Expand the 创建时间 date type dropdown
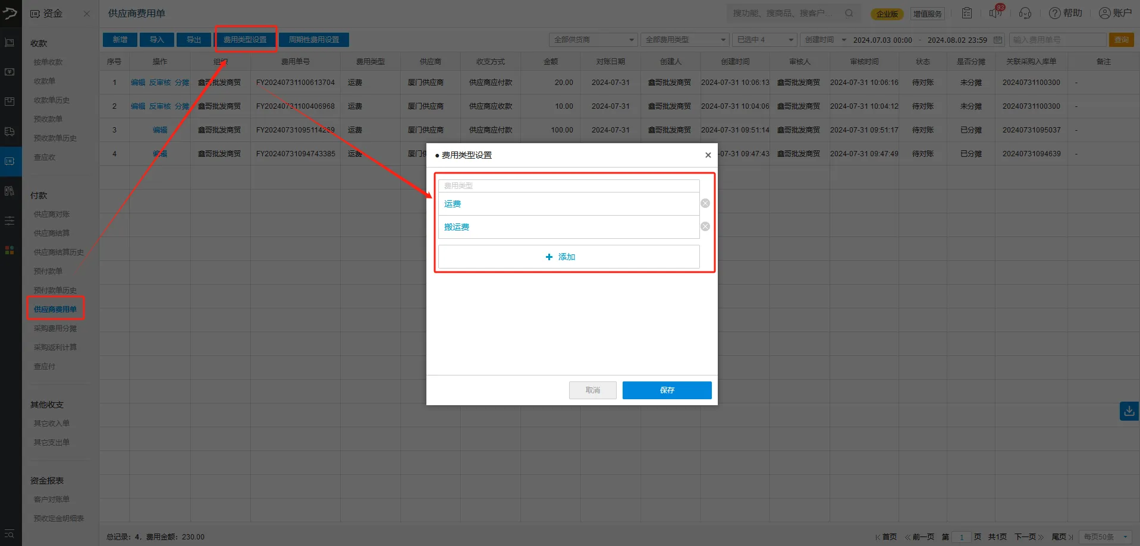The image size is (1140, 546). point(825,40)
